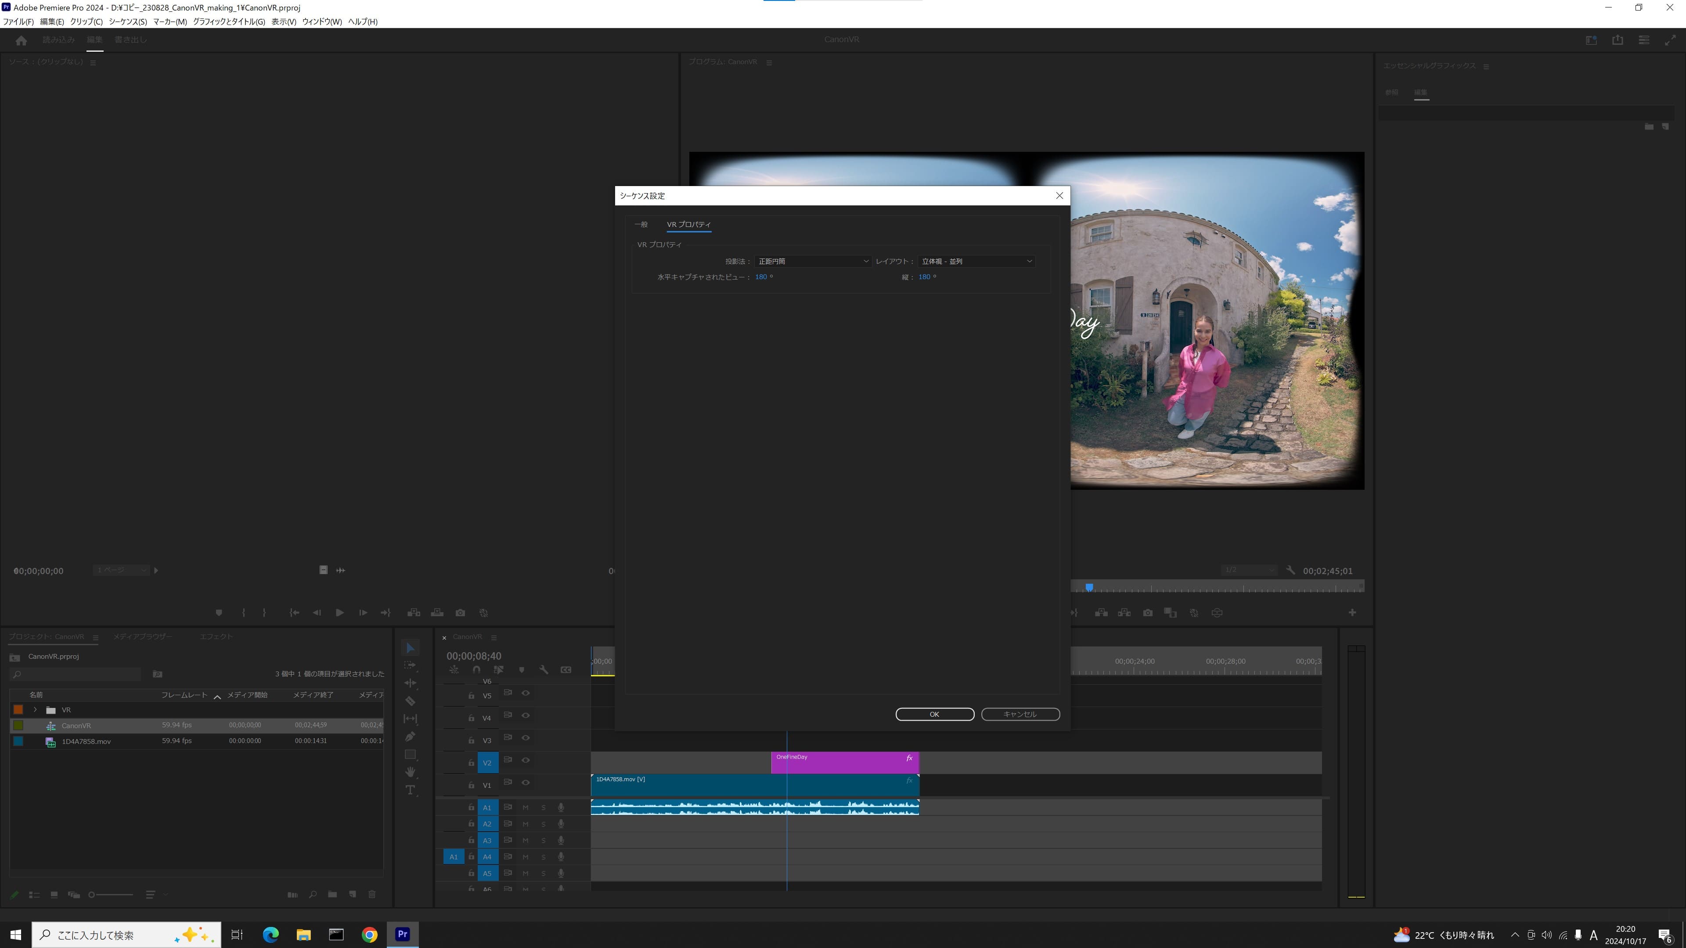Toggle the lock on track V1
Screen dimensions: 1686x948
point(471,785)
